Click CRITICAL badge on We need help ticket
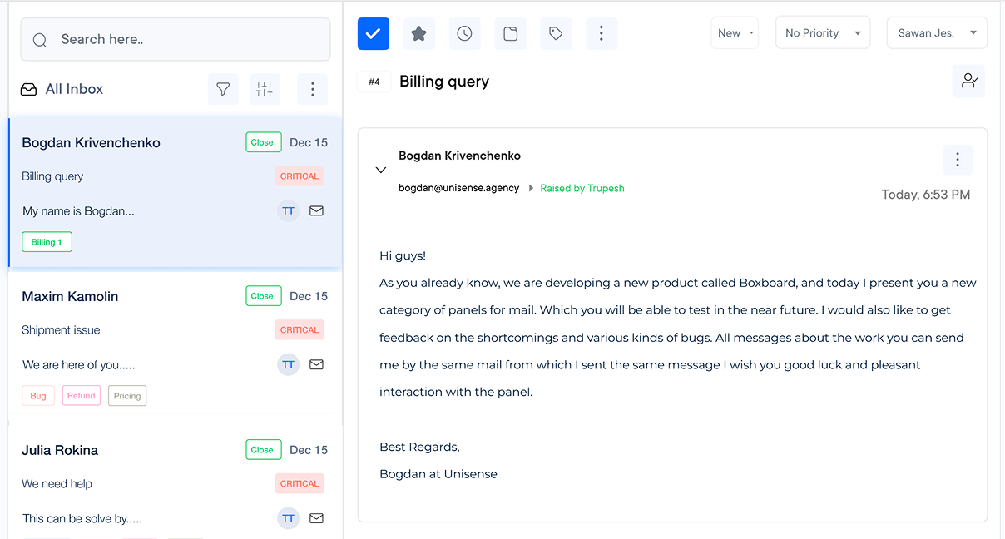This screenshot has height=539, width=1005. [x=300, y=484]
